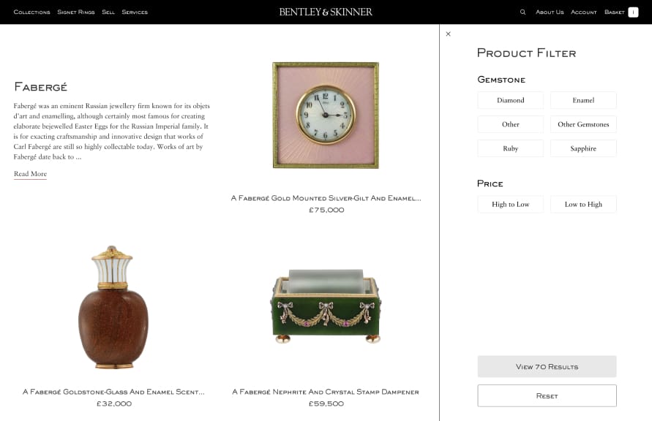Select the Ruby gemstone filter
The height and width of the screenshot is (421, 652).
[510, 148]
